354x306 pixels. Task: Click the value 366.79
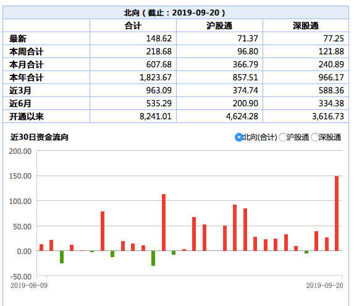(245, 64)
